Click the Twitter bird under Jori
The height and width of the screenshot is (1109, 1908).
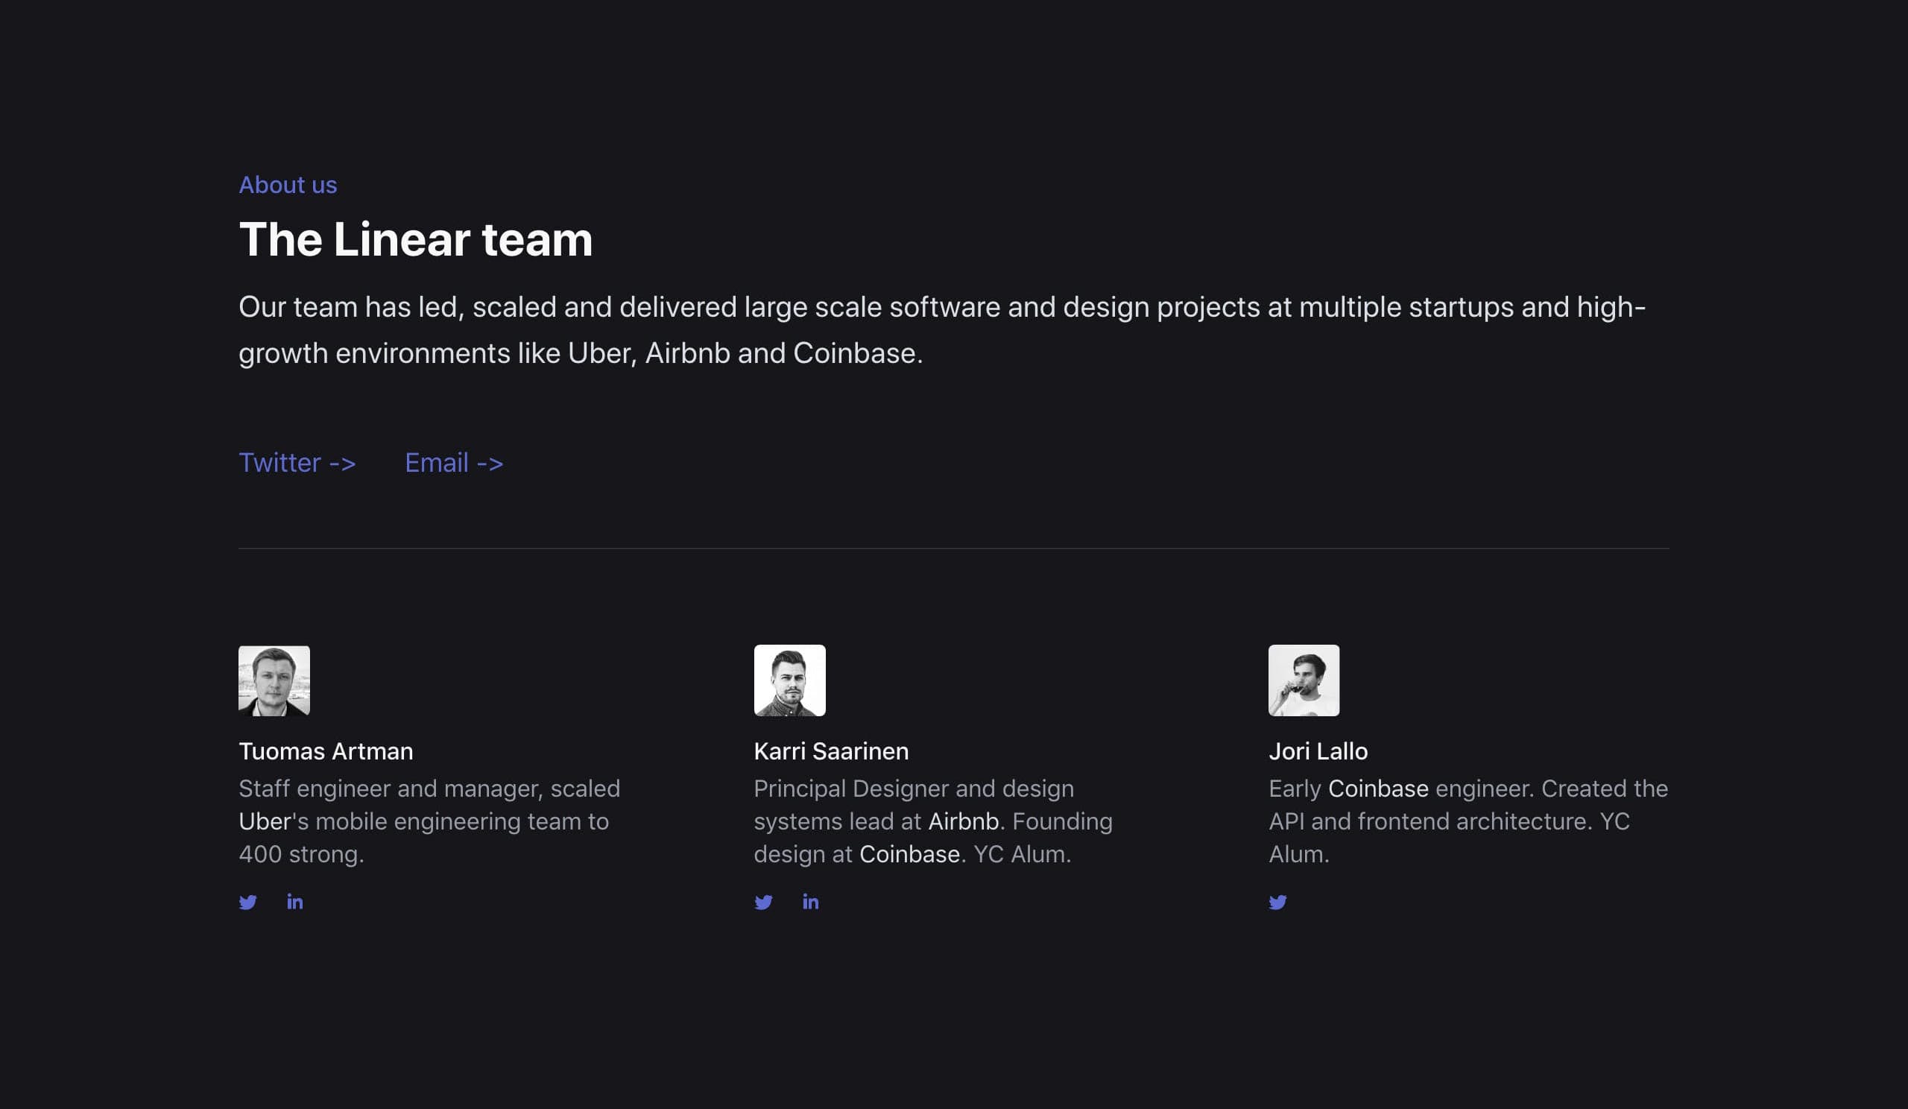tap(1278, 903)
